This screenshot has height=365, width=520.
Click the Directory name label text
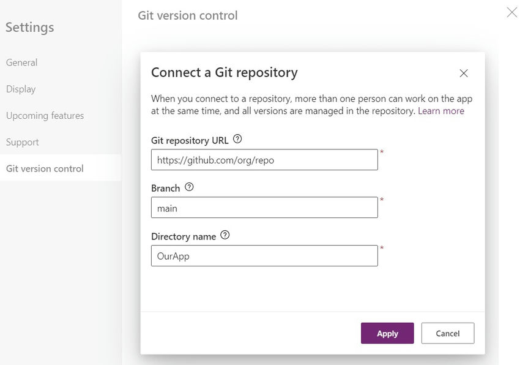point(184,236)
